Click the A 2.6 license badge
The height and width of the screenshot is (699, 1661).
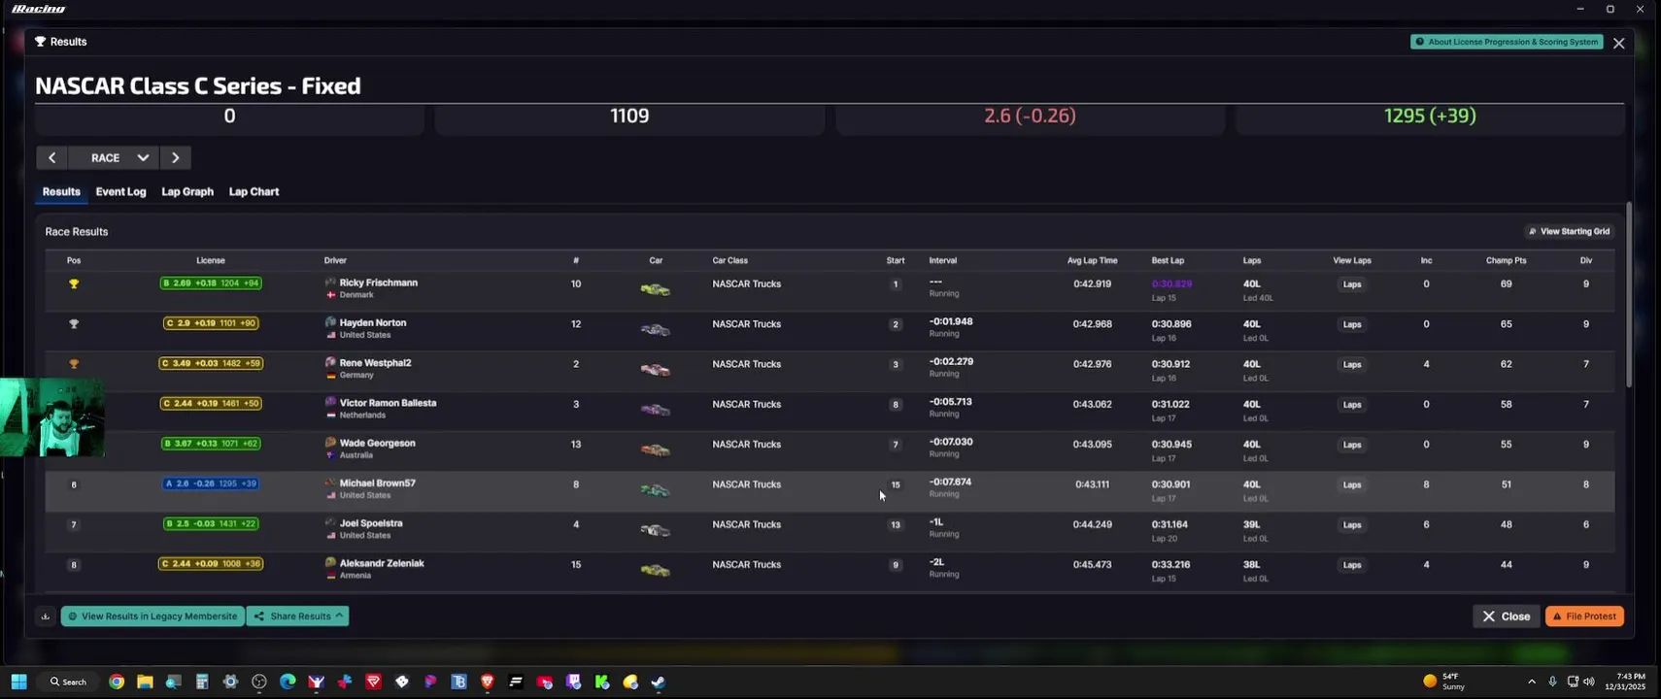211,483
